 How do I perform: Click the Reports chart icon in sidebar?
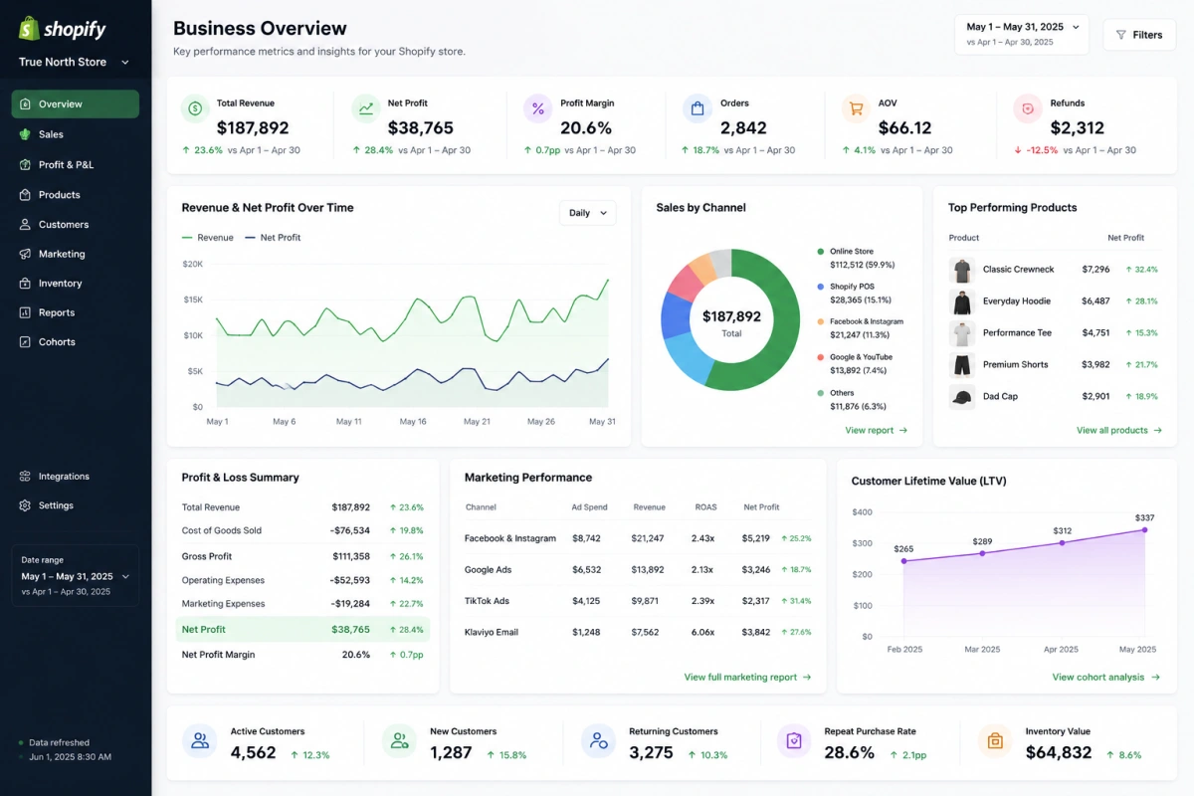pyautogui.click(x=25, y=312)
